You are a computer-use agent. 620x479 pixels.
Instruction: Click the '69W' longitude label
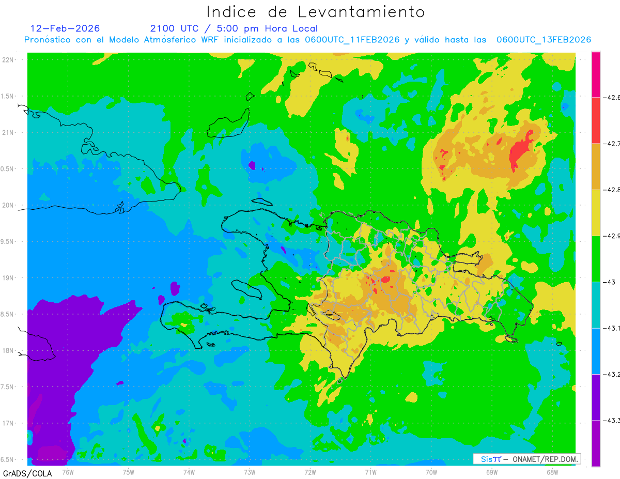coord(491,472)
